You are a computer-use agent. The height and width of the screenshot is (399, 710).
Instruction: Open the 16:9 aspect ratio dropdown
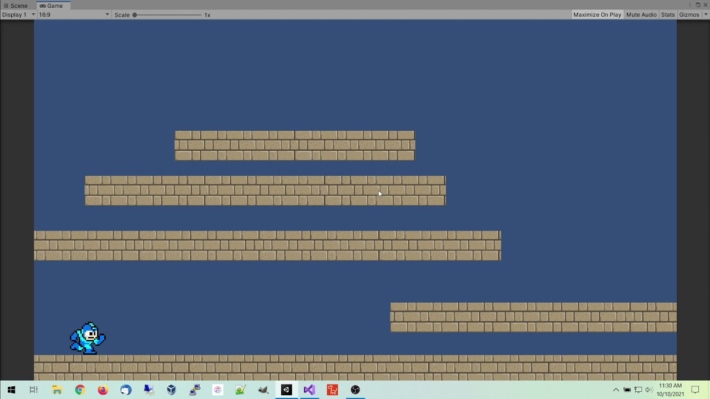tap(74, 15)
